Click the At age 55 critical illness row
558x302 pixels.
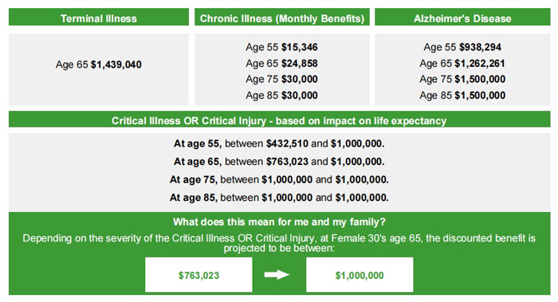(279, 143)
